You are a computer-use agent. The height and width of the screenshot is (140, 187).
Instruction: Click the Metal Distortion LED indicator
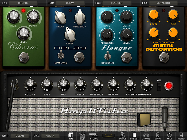click(164, 10)
